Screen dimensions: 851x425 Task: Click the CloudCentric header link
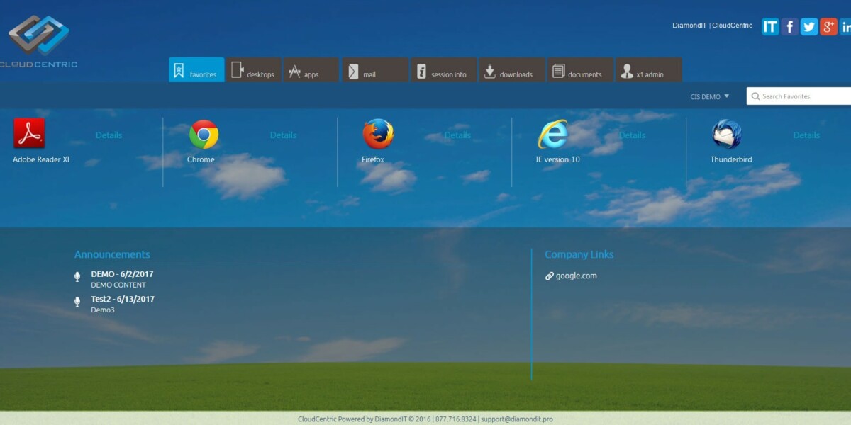[x=732, y=25]
